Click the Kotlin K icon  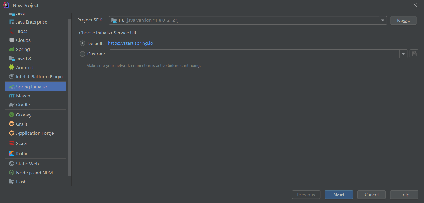pyautogui.click(x=12, y=153)
